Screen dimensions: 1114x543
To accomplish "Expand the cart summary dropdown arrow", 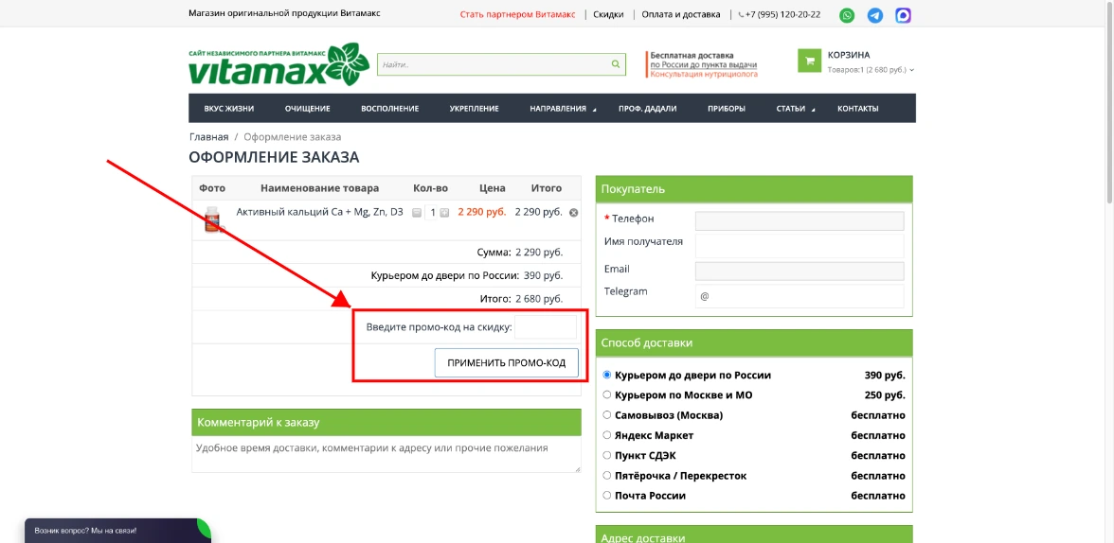I will pyautogui.click(x=911, y=70).
